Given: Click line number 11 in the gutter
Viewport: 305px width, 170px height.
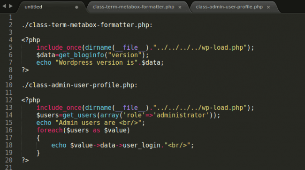Looking at the screenshot, I should 9,93.
